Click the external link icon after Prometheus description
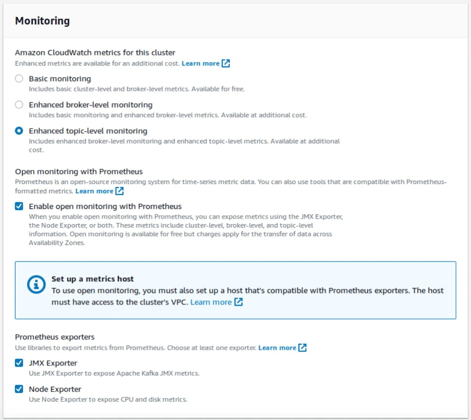The image size is (471, 420). pos(119,191)
